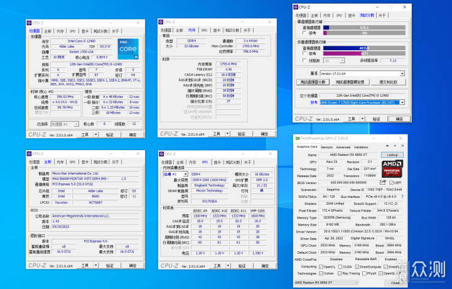Toggle the Ray Tracing checkbox in GPU-Z

click(340, 273)
